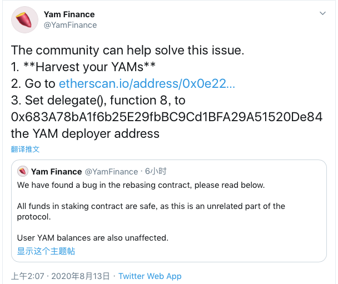The height and width of the screenshot is (284, 338).
Task: Click Yam Finance name in quoted tweet
Action: point(56,171)
